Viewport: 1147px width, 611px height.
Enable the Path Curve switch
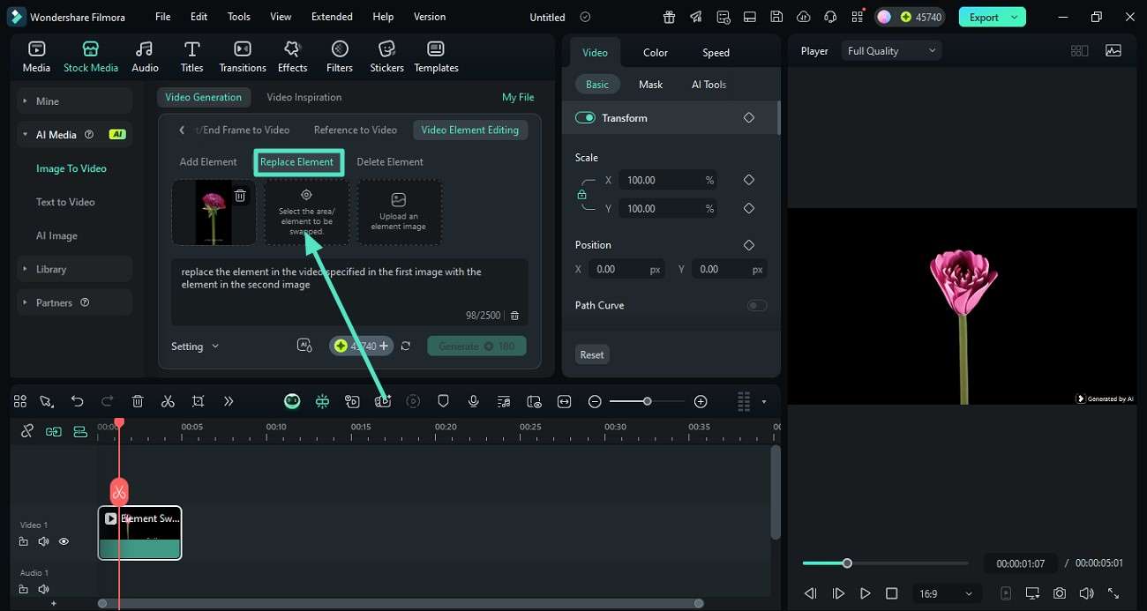pyautogui.click(x=757, y=306)
